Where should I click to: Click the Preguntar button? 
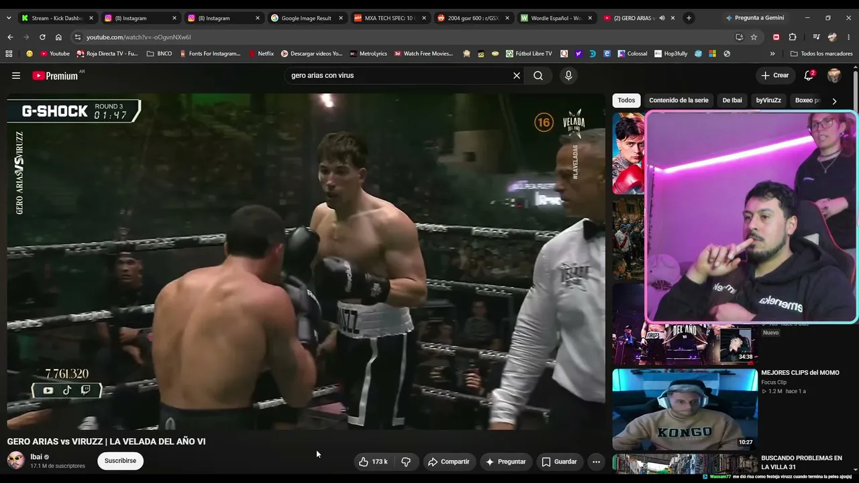(x=506, y=462)
